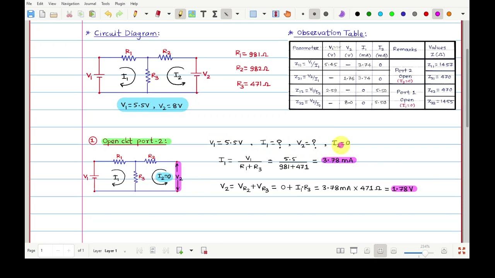Toggle fullscreen with the red arrows icon

pos(461,251)
